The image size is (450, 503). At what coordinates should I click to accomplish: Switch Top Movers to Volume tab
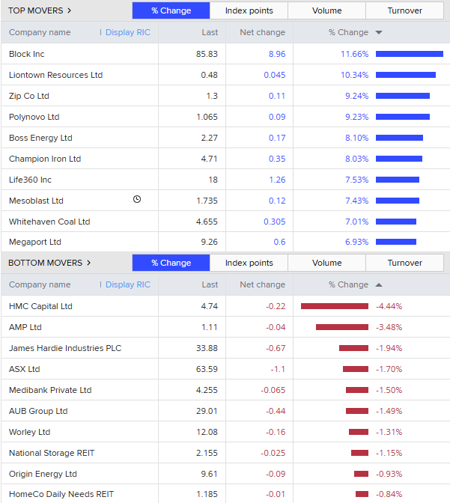coord(326,10)
